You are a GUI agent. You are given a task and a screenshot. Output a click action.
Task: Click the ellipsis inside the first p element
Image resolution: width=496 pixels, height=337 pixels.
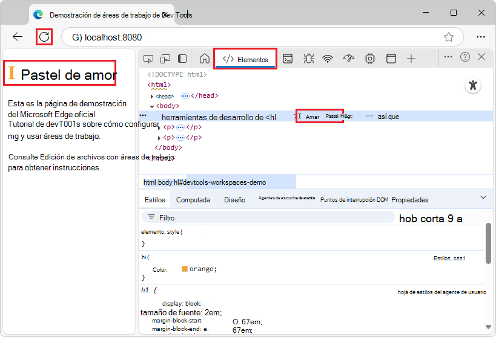tap(180, 127)
